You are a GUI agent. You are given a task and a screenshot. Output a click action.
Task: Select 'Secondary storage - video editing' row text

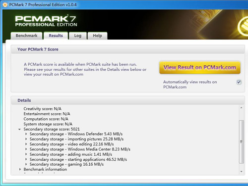pyautogui.click(x=71, y=144)
